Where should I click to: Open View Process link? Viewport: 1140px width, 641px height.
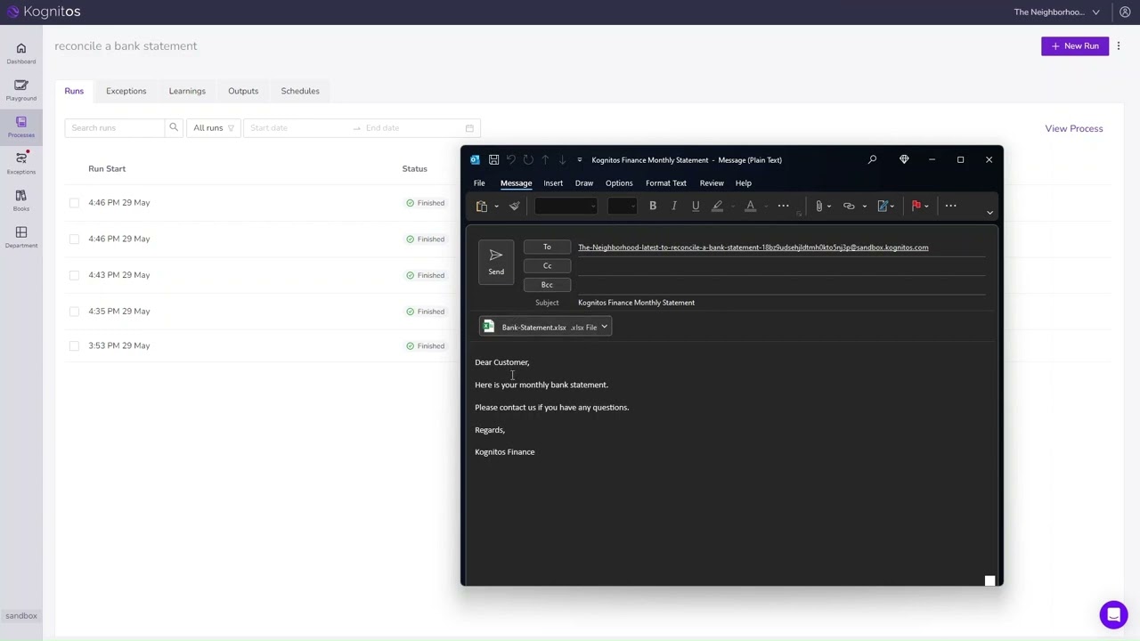point(1074,128)
